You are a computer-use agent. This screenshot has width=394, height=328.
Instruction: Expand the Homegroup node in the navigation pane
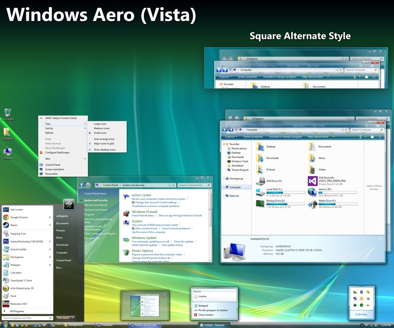tap(224, 178)
